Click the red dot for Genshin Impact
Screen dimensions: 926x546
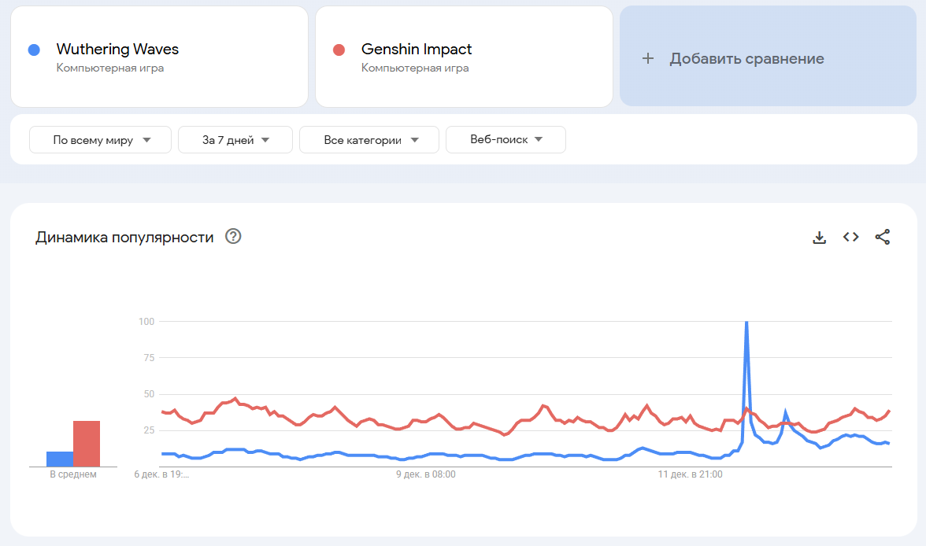(x=339, y=50)
